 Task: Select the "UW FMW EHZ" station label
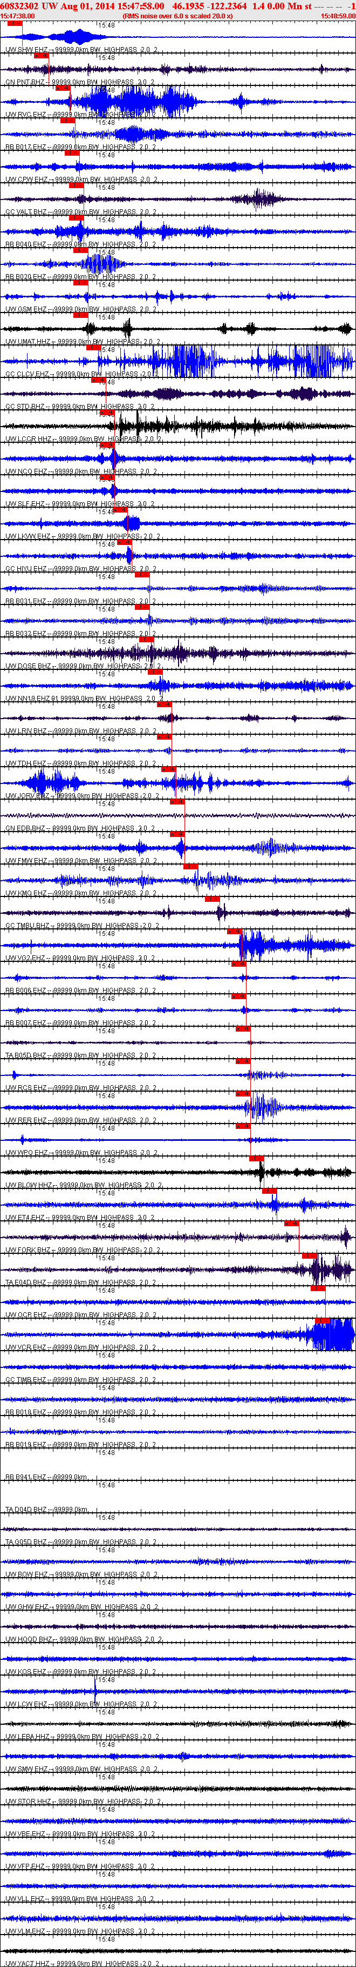[26, 861]
